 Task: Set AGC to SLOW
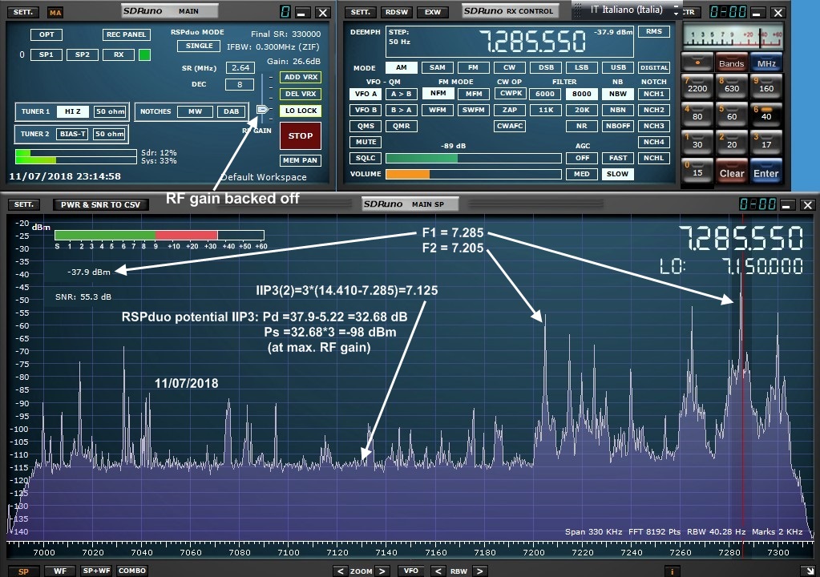[618, 174]
